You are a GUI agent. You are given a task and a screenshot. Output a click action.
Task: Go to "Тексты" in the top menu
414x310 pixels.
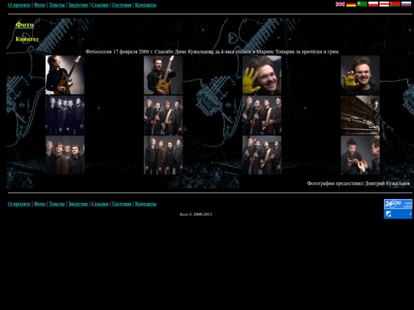57,5
